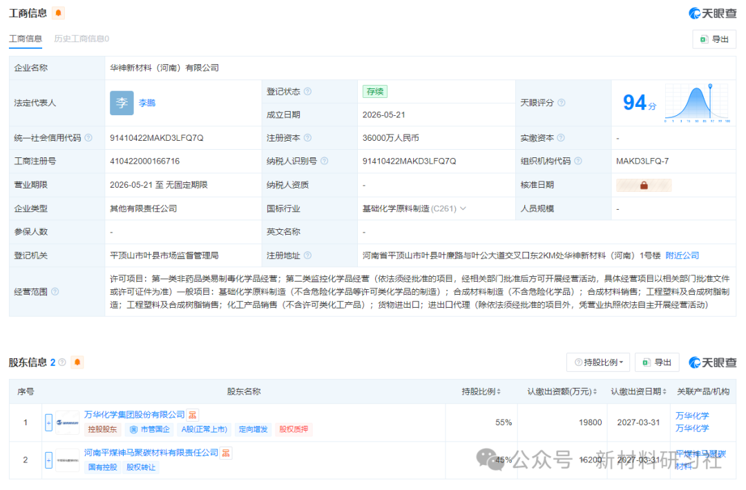Open help icon next to 天眼评分
This screenshot has width=746, height=490.
(562, 103)
